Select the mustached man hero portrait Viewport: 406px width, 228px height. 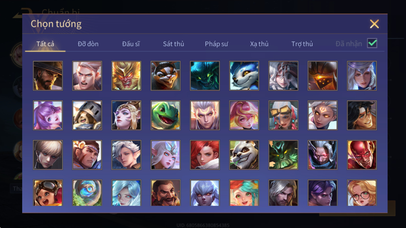165,193
